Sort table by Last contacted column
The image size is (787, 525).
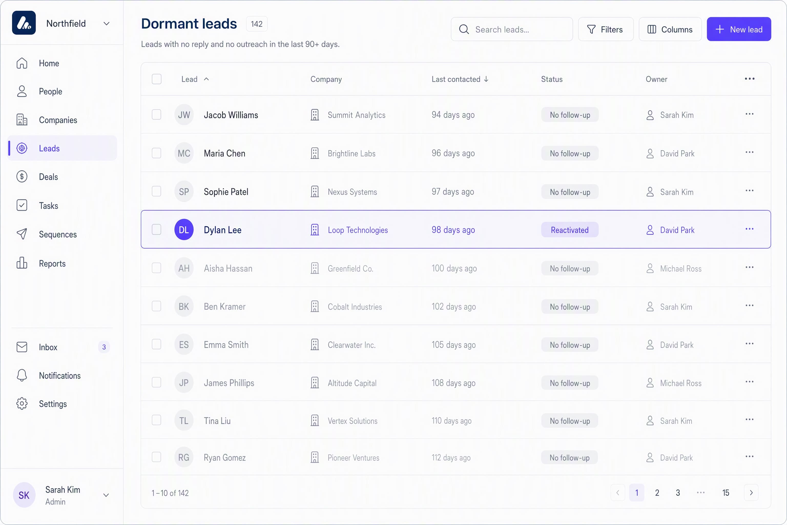click(x=460, y=79)
